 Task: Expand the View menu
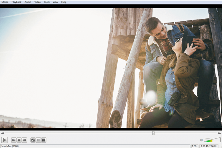[x=55, y=2]
